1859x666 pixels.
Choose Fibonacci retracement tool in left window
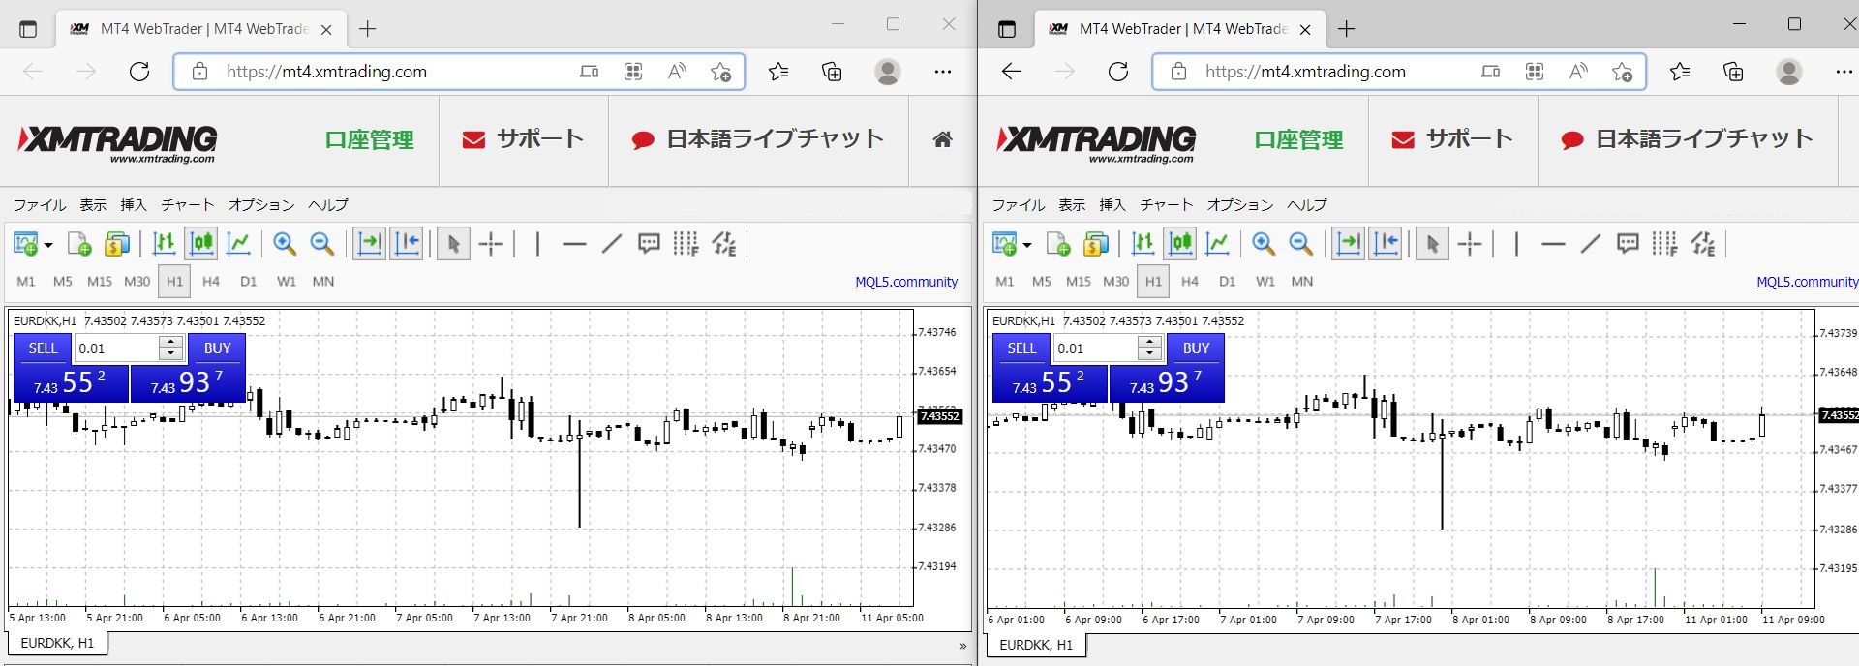686,244
